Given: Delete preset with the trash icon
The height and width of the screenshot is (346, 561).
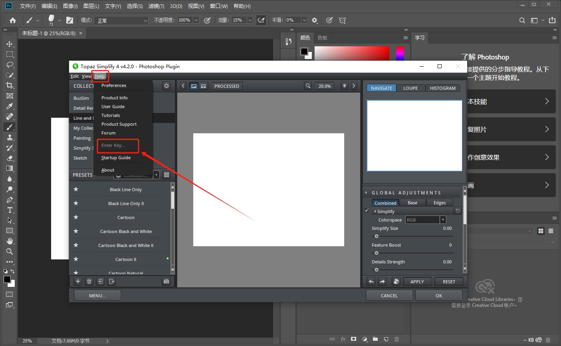Looking at the screenshot, I should [x=89, y=281].
